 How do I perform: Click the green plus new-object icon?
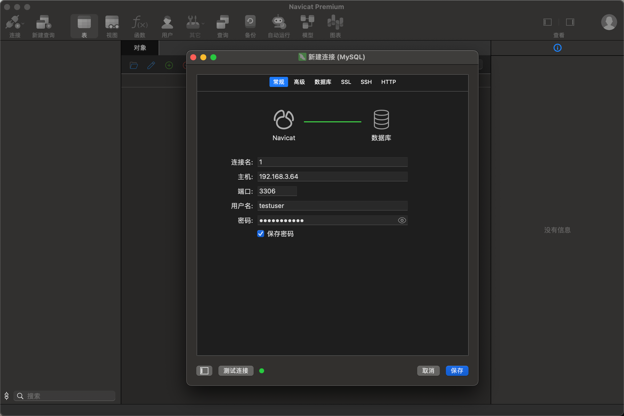169,65
